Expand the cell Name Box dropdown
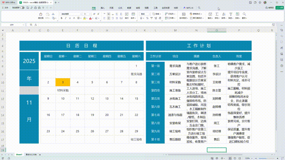The width and height of the screenshot is (285, 160). [x=23, y=25]
